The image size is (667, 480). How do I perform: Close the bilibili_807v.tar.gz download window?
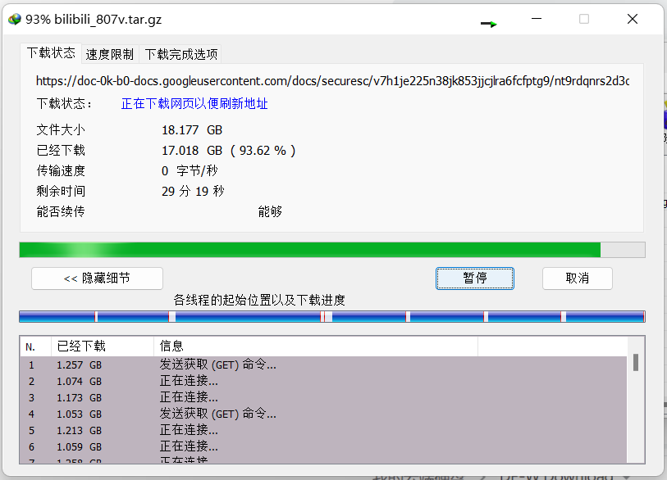click(633, 19)
